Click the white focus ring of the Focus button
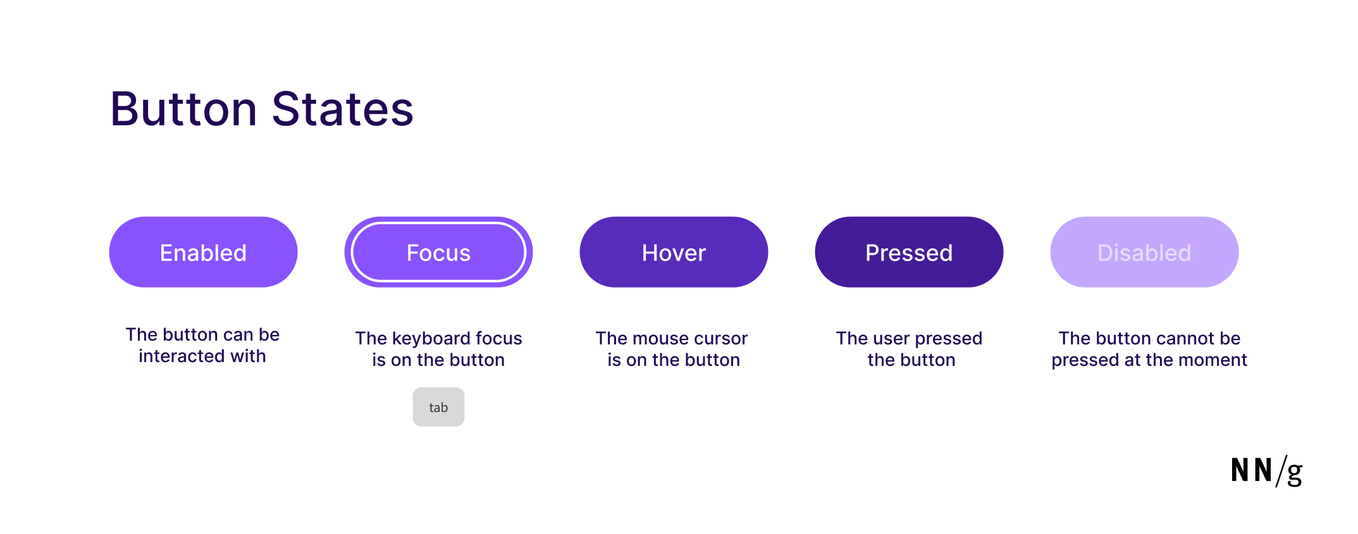Image resolution: width=1358 pixels, height=534 pixels. click(x=438, y=224)
